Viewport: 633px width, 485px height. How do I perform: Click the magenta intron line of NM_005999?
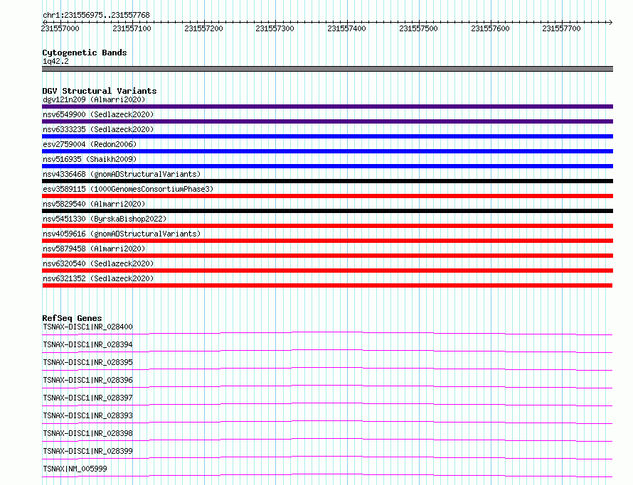point(327,474)
